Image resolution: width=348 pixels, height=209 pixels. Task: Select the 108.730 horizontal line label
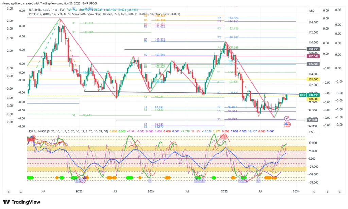pos(314,49)
